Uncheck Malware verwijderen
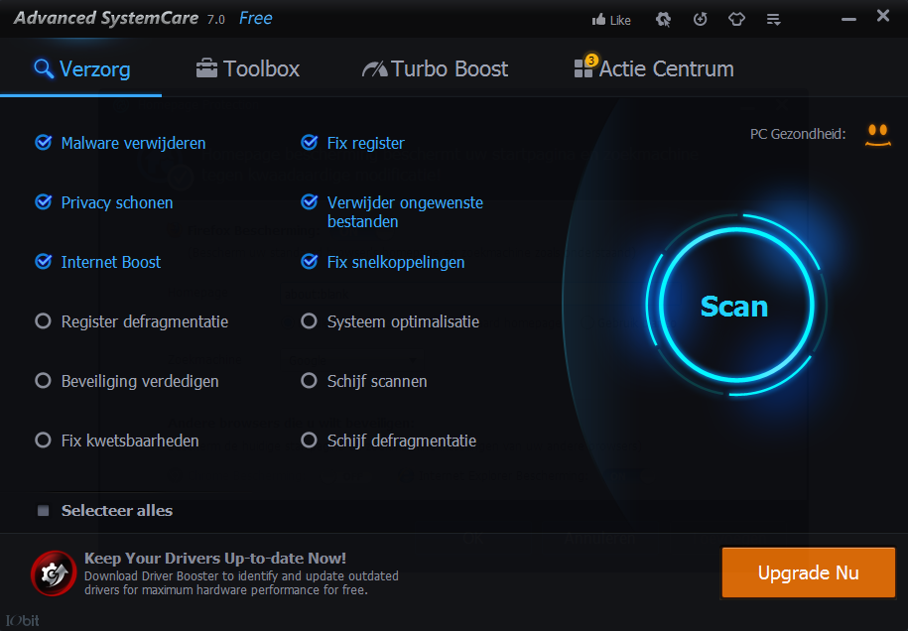The image size is (908, 631). click(x=43, y=143)
